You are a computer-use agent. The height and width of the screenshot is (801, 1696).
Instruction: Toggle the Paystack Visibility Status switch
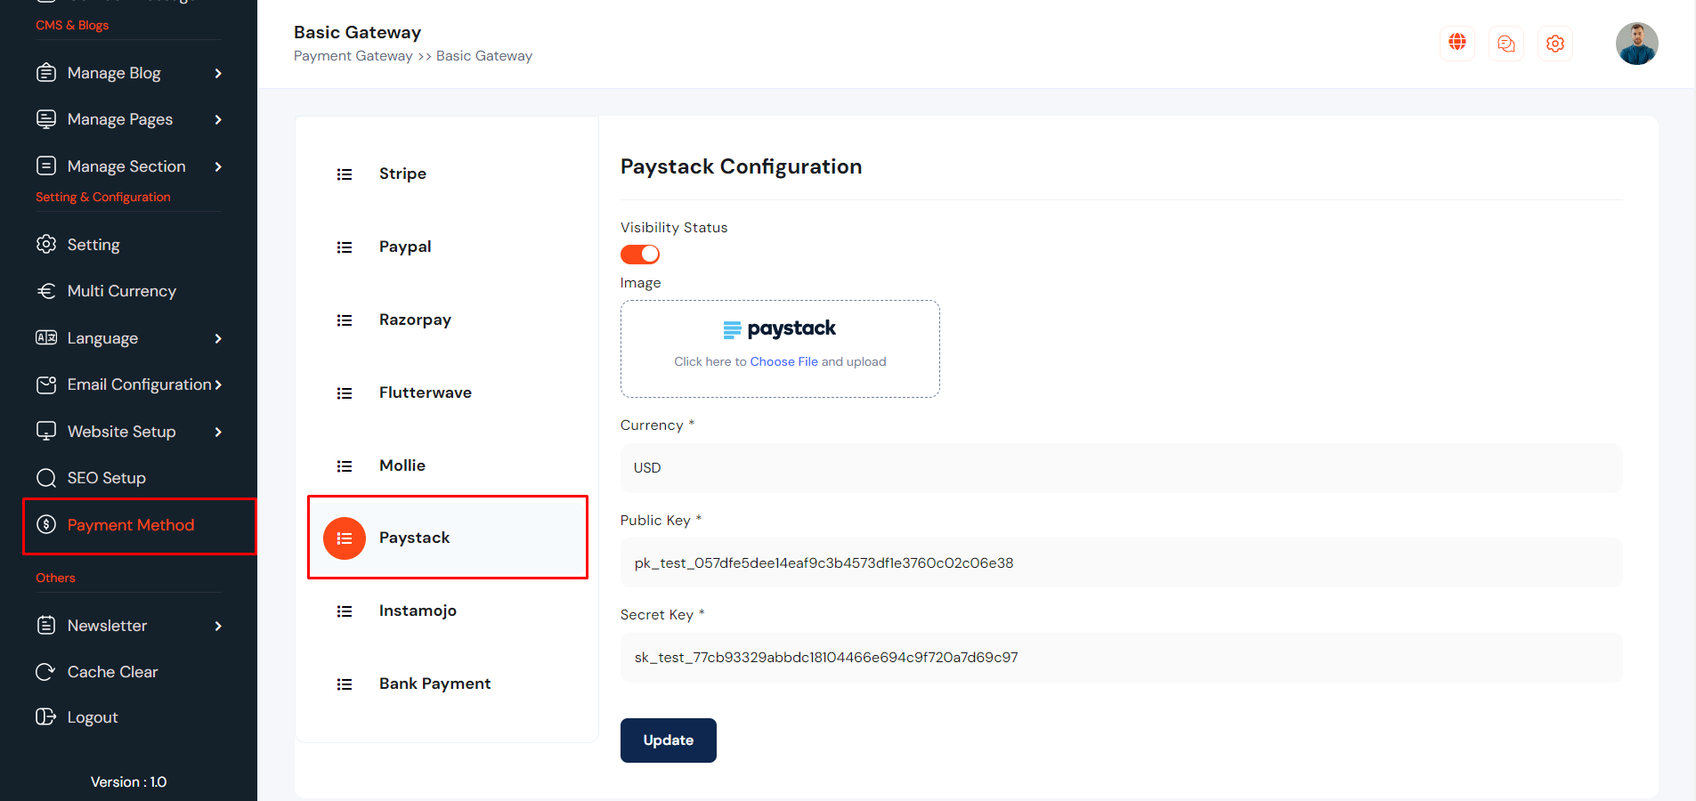(x=640, y=255)
